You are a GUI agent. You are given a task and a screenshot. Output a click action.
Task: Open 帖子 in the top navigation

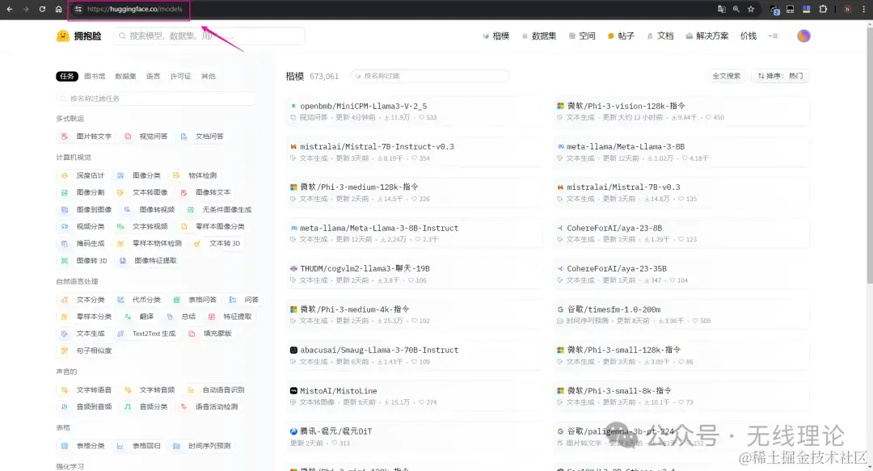click(621, 36)
